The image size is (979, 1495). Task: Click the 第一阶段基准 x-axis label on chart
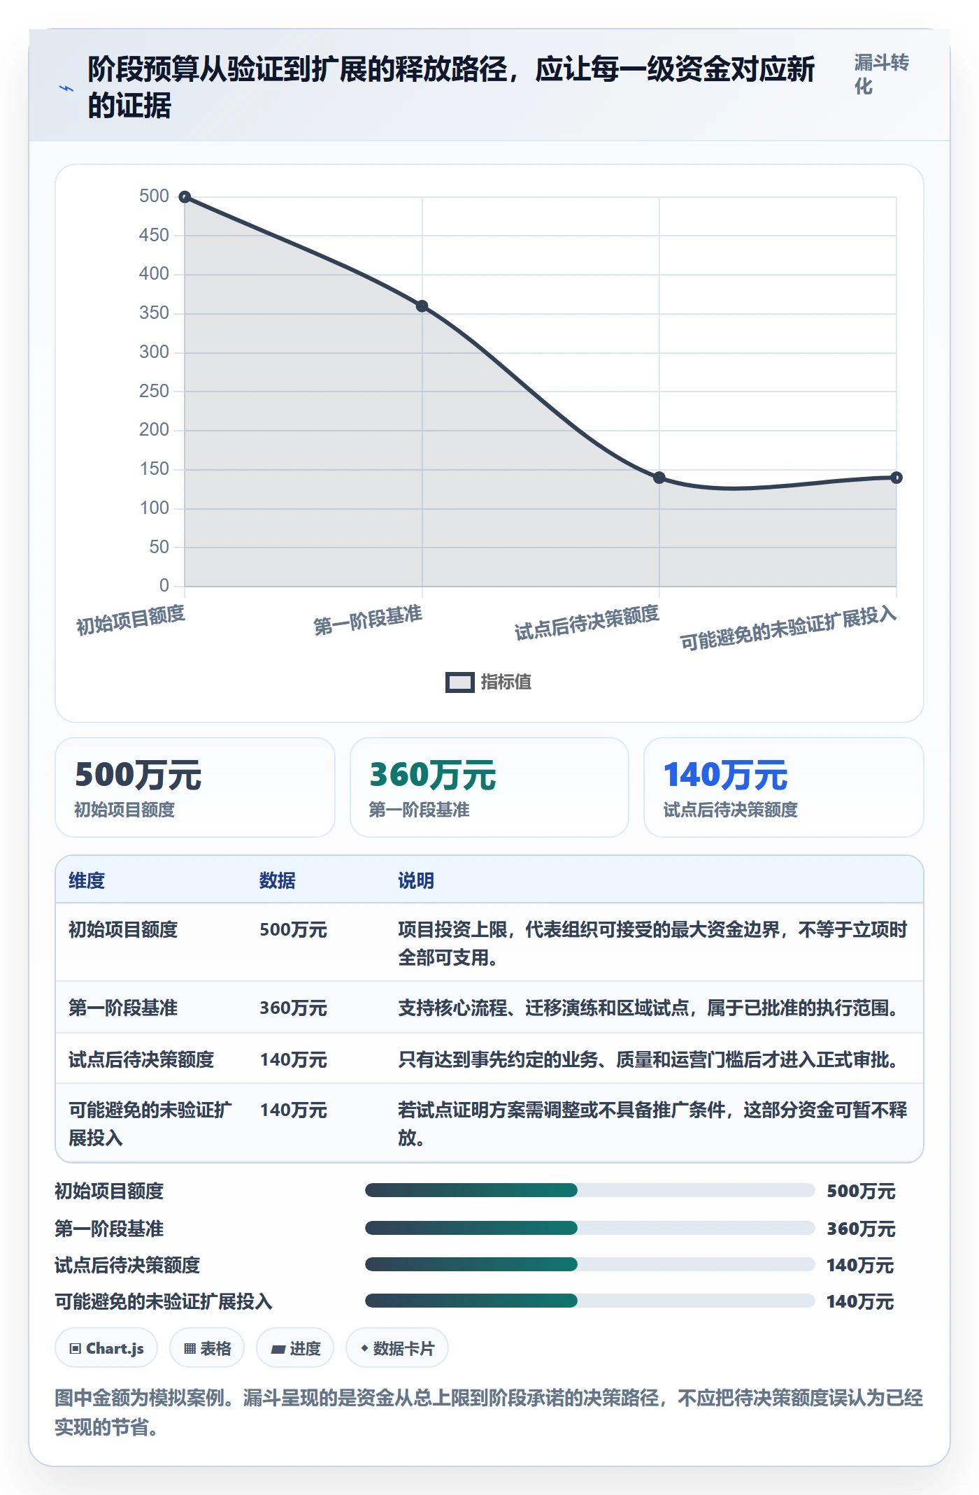(368, 620)
